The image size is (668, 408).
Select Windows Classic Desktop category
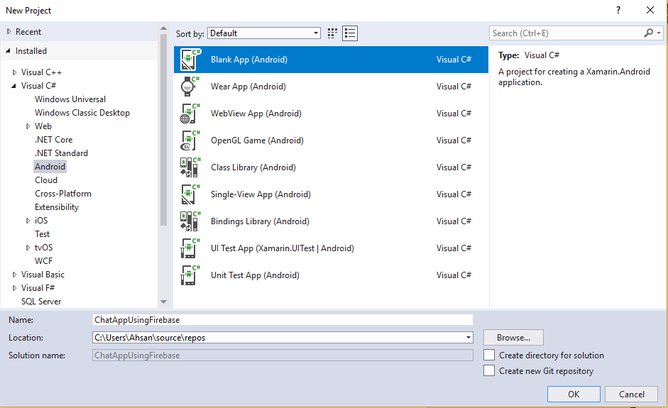coord(82,113)
